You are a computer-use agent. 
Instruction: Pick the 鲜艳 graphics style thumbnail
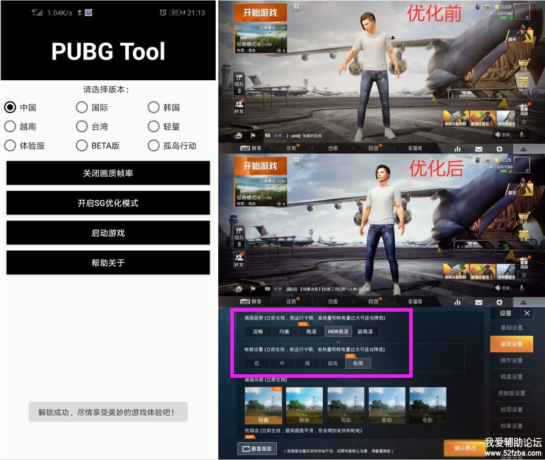coord(304,405)
